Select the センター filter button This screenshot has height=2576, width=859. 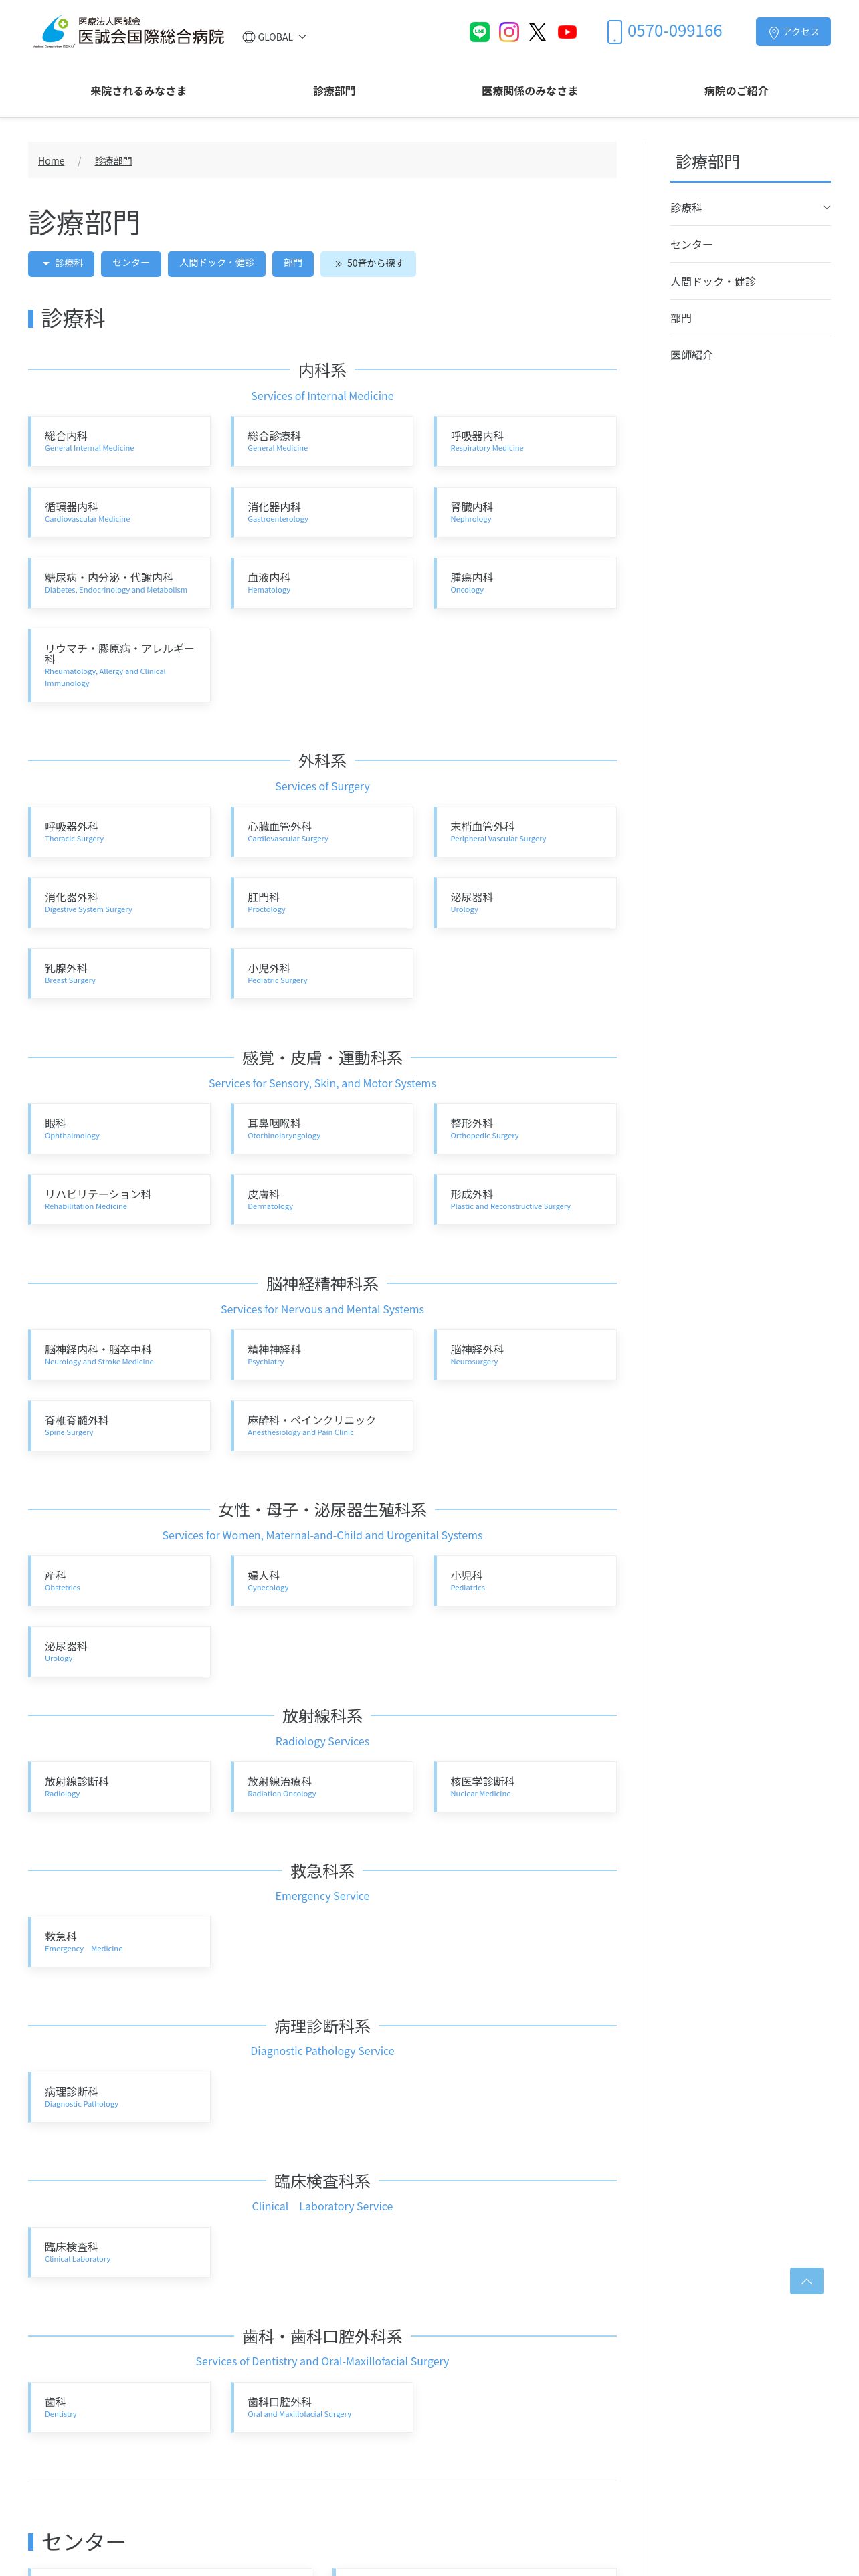[x=131, y=264]
